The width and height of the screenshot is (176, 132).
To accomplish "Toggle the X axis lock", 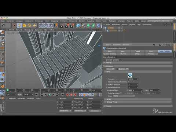I will click(41, 25).
